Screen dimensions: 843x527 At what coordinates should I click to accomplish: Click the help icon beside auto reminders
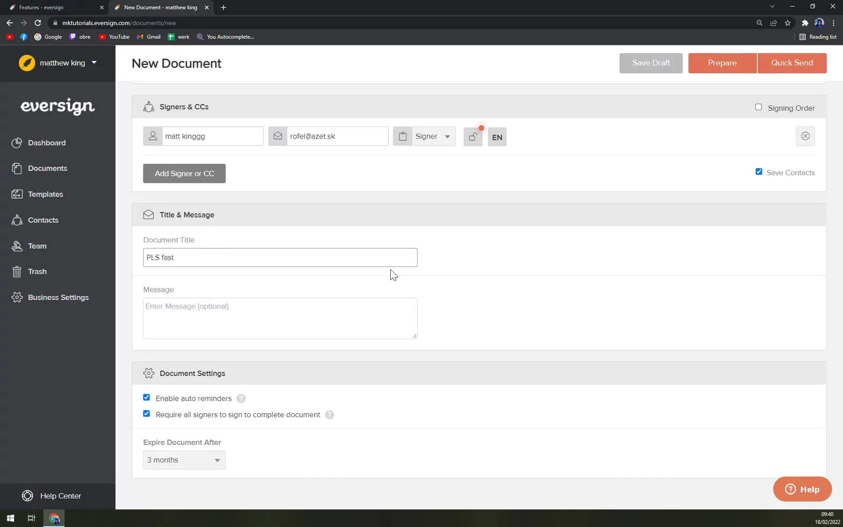241,399
